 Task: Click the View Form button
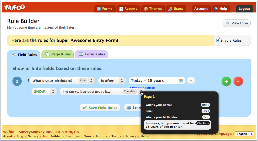tap(237, 23)
